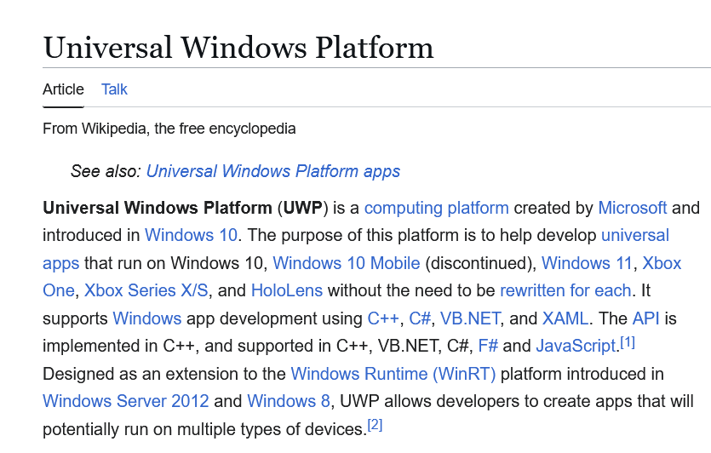Jump to citation reference 1
The width and height of the screenshot is (711, 453).
click(628, 342)
